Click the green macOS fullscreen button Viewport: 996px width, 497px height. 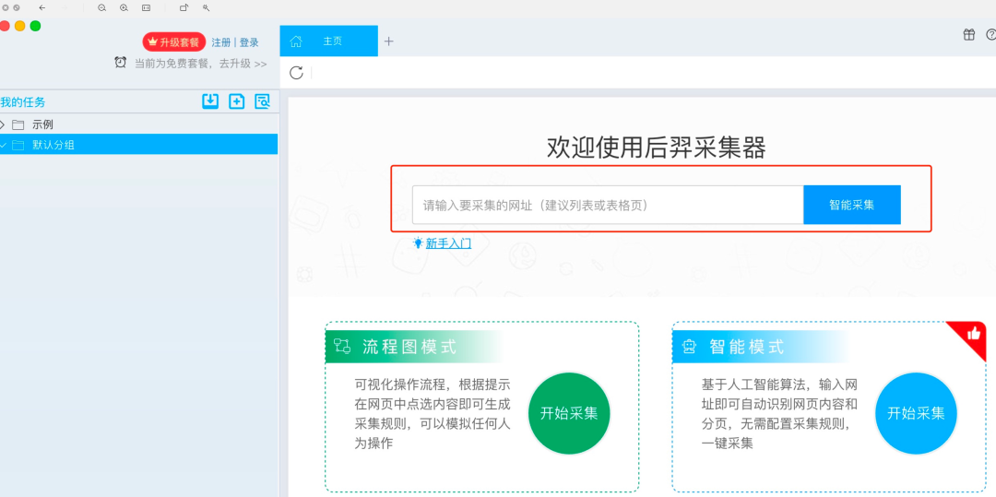click(36, 26)
